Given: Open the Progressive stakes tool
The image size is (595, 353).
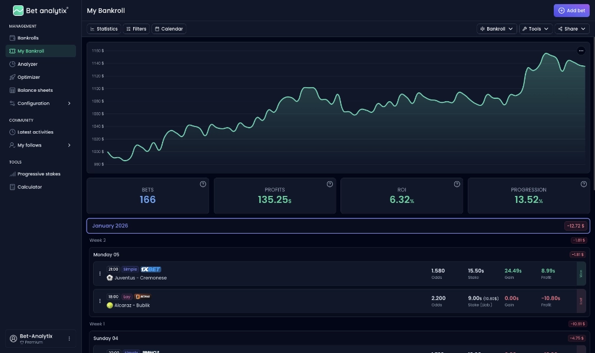Looking at the screenshot, I should [39, 174].
